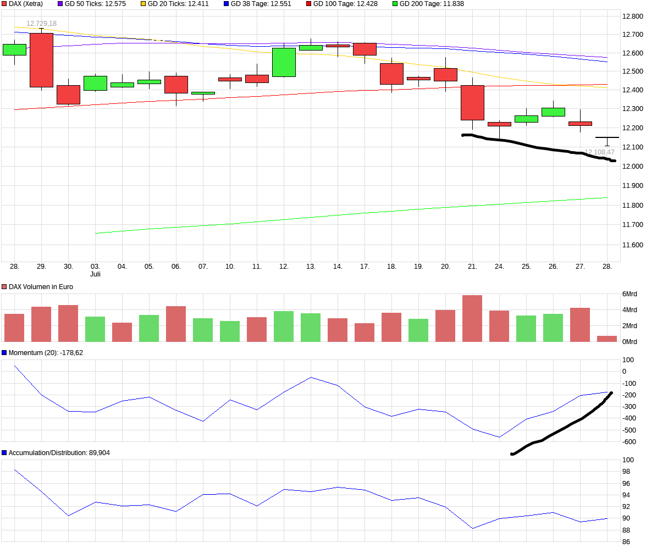The height and width of the screenshot is (548, 646).
Task: Click the '0Mrd' volume axis label
Action: [630, 341]
